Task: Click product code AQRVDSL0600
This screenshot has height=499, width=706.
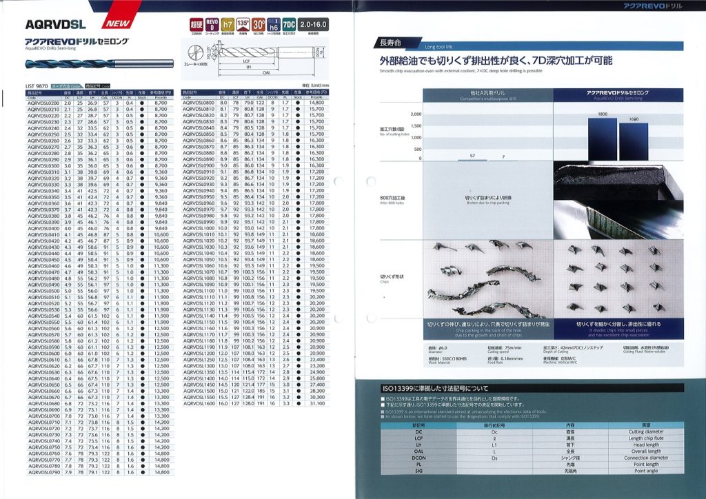Action: pyautogui.click(x=43, y=354)
